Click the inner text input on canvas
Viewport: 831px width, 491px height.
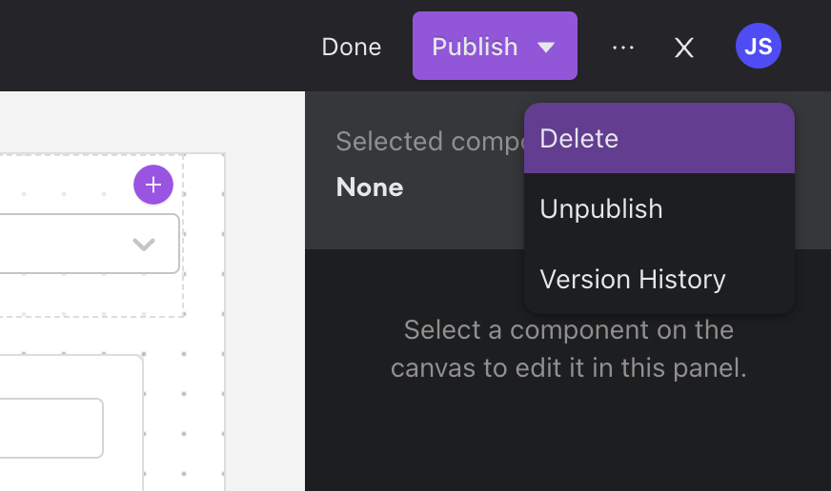tap(48, 427)
